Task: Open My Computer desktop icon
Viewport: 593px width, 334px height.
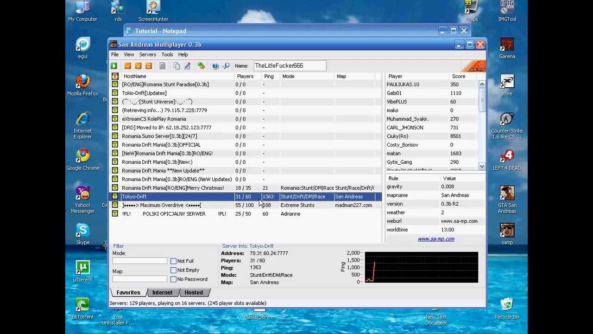Action: point(82,11)
